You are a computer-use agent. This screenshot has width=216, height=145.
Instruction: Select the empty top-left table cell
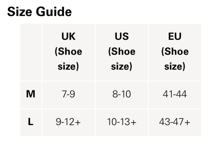coord(31,52)
